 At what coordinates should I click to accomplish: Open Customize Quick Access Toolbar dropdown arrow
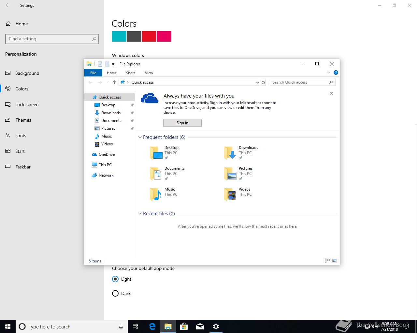[x=113, y=64]
